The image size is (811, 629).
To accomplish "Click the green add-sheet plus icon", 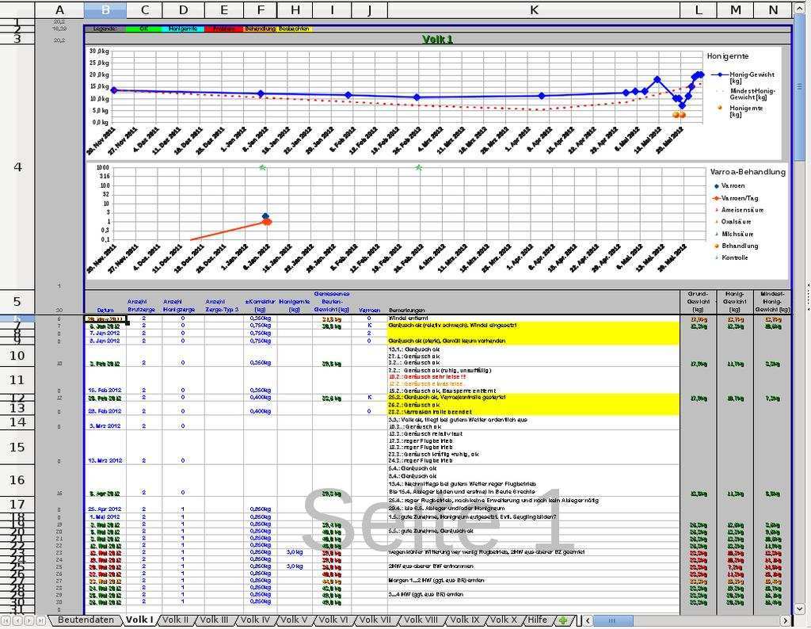I will coord(563,620).
